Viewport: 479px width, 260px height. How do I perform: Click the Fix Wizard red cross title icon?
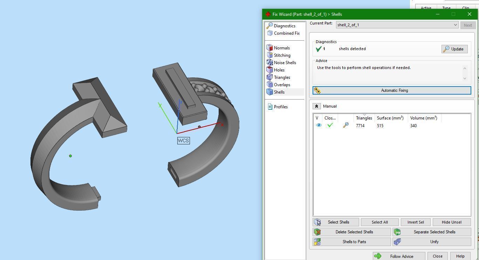point(268,14)
